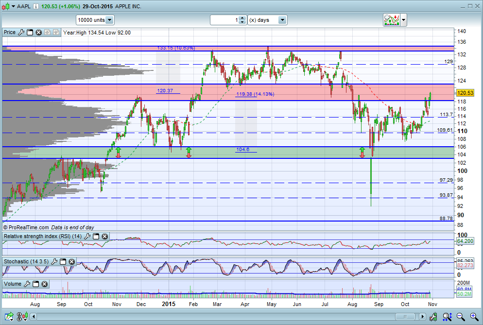Click the 97.29 dashed level label
Viewport: 483px width, 325px height.
point(447,180)
